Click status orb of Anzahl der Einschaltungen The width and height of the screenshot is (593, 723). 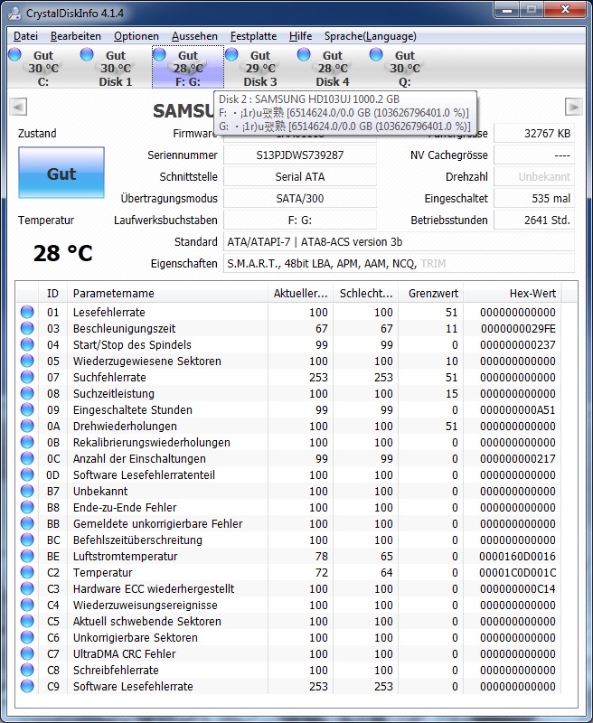[x=27, y=458]
